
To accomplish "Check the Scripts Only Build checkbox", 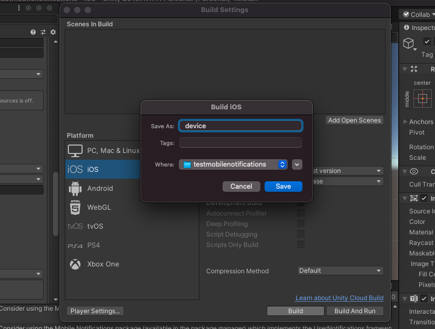I will tap(301, 244).
